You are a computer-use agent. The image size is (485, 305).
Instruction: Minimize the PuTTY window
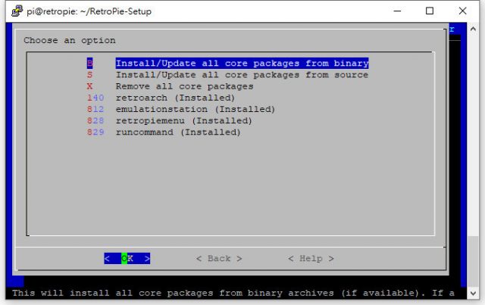(397, 11)
